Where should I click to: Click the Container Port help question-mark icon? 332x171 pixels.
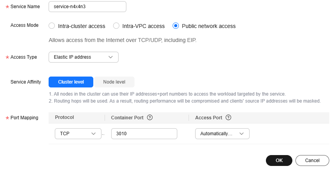(x=150, y=117)
